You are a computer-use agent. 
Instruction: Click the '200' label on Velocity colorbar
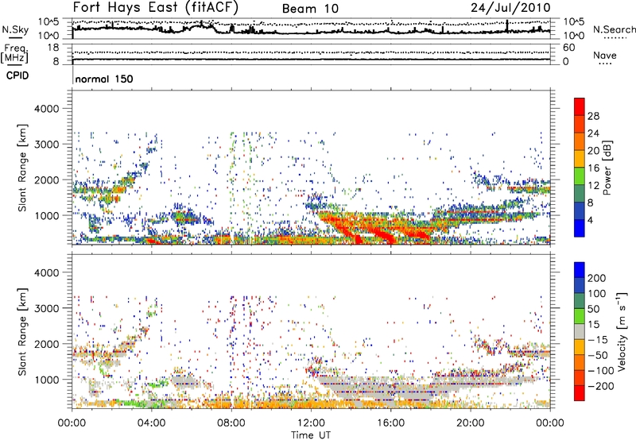(x=597, y=278)
